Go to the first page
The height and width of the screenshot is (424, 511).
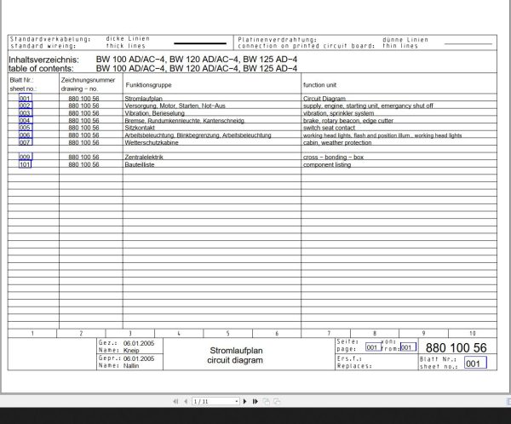(175, 401)
